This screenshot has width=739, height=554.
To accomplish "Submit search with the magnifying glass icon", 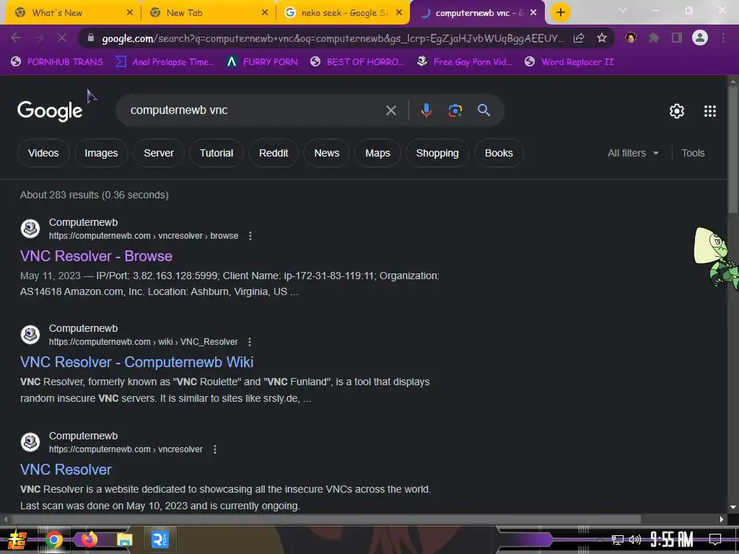I will [x=484, y=110].
